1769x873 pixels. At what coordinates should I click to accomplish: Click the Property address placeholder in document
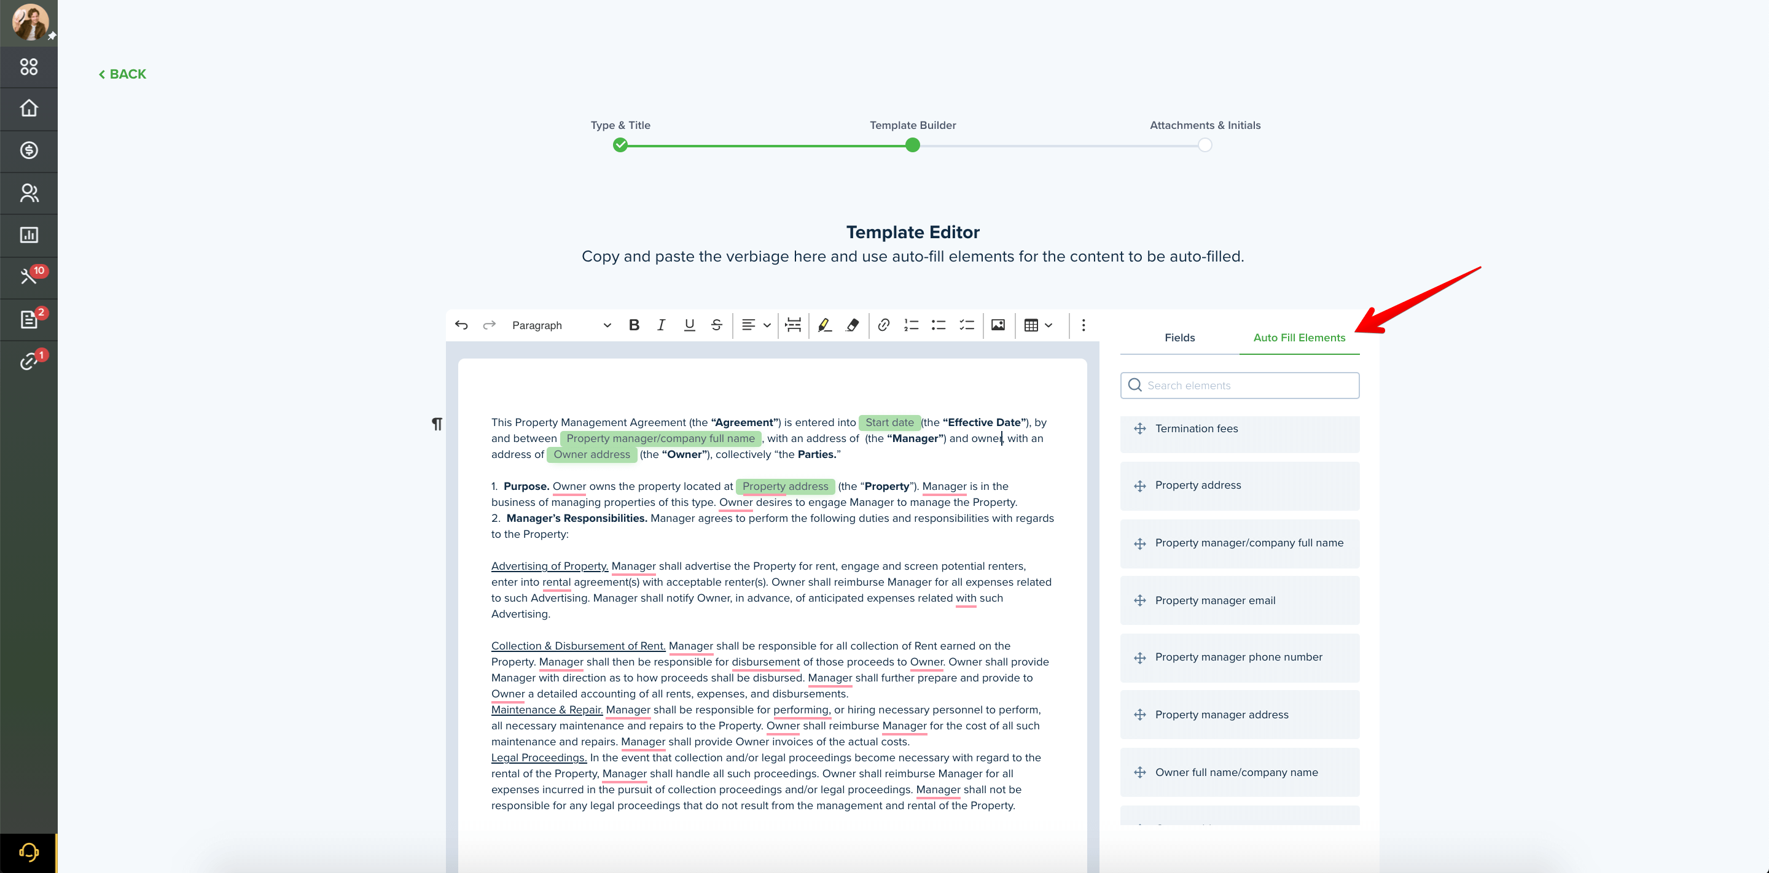(786, 487)
